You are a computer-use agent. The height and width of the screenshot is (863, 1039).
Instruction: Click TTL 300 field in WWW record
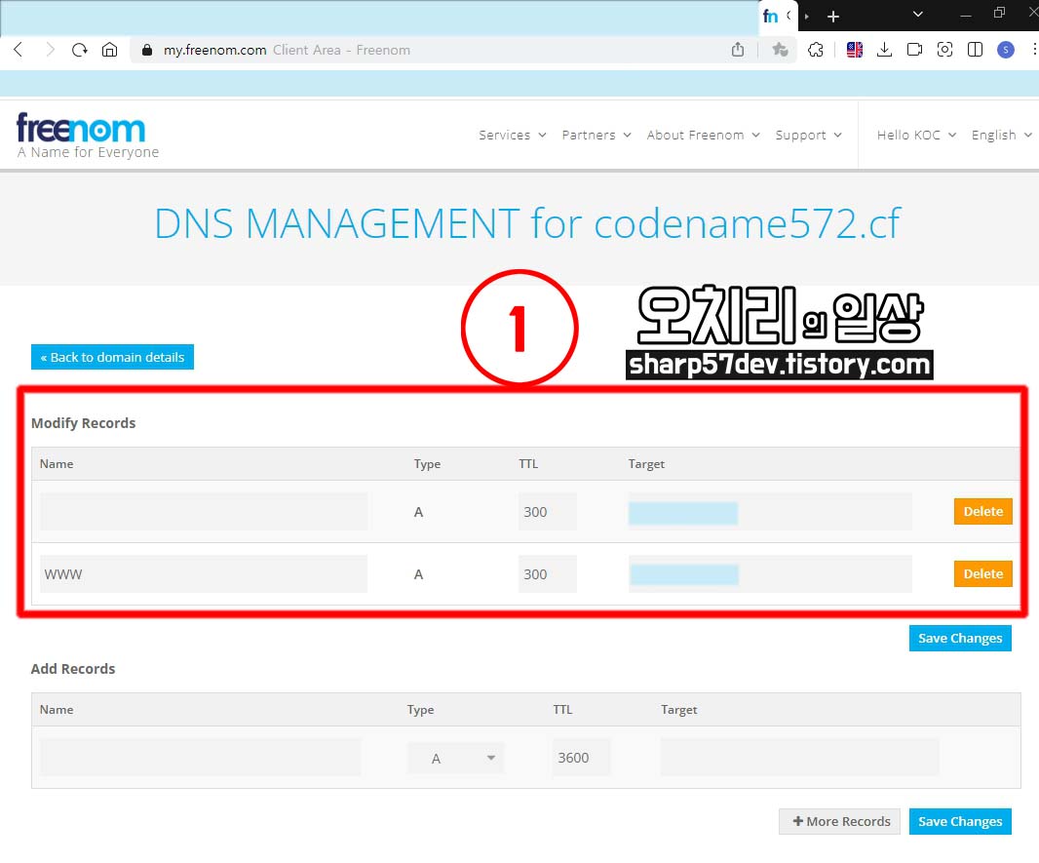click(548, 574)
